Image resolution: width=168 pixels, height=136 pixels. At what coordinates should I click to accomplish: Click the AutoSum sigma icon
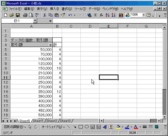point(95,15)
